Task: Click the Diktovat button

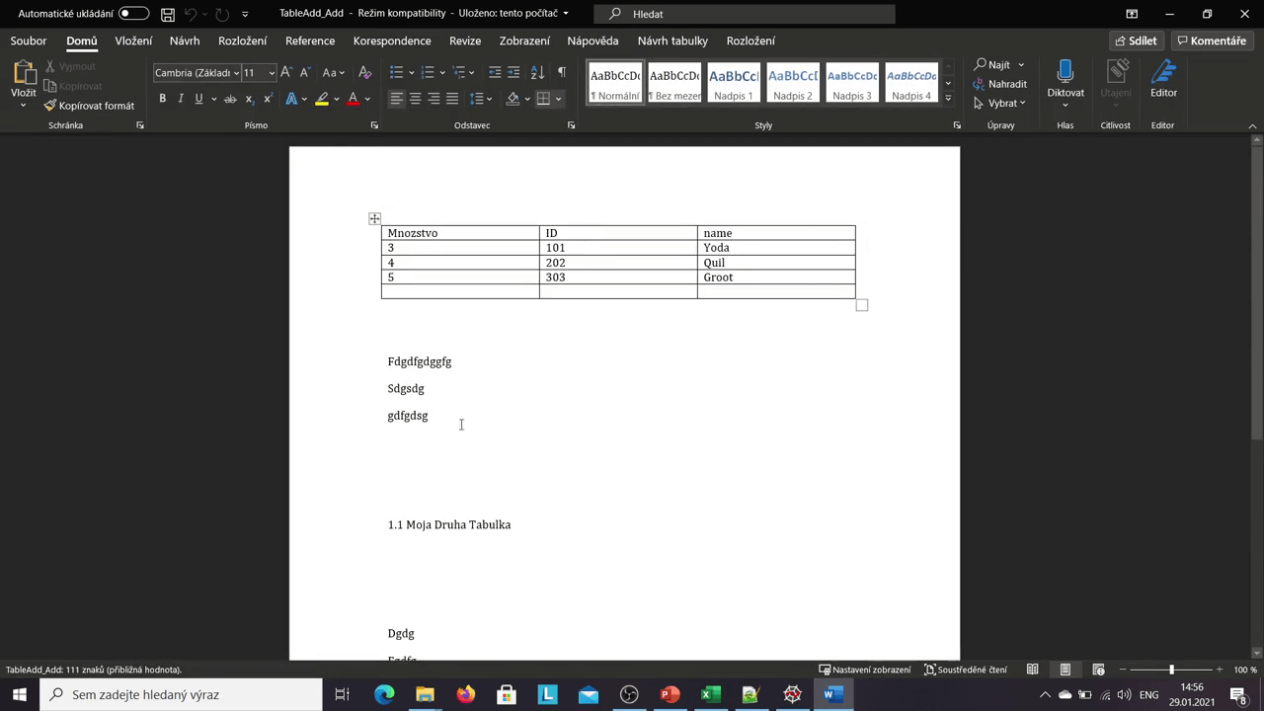Action: [1066, 83]
